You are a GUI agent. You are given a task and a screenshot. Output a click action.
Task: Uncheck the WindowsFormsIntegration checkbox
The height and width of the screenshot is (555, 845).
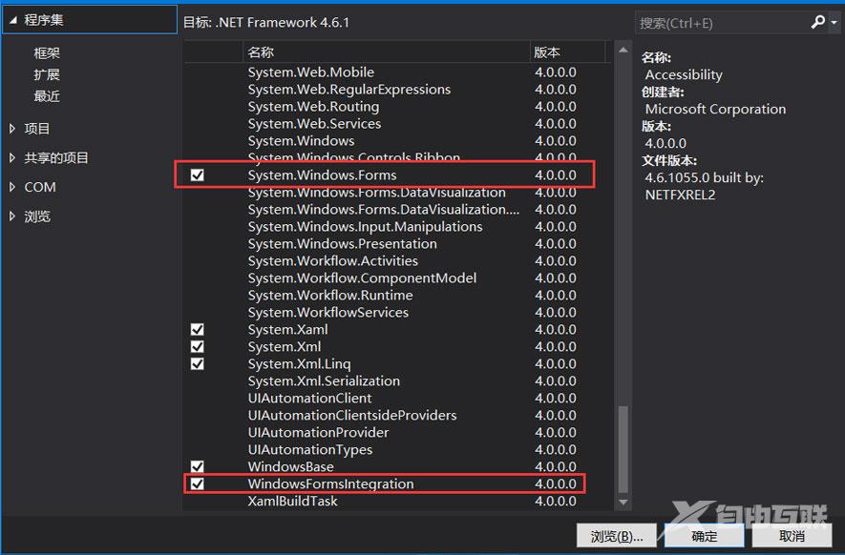(198, 483)
